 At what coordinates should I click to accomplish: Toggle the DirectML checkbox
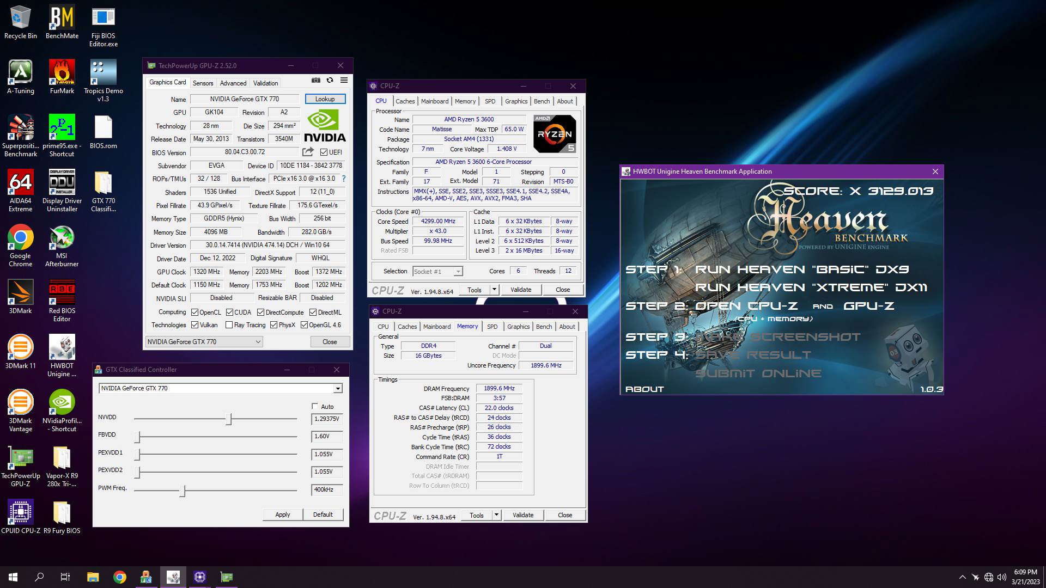tap(313, 313)
